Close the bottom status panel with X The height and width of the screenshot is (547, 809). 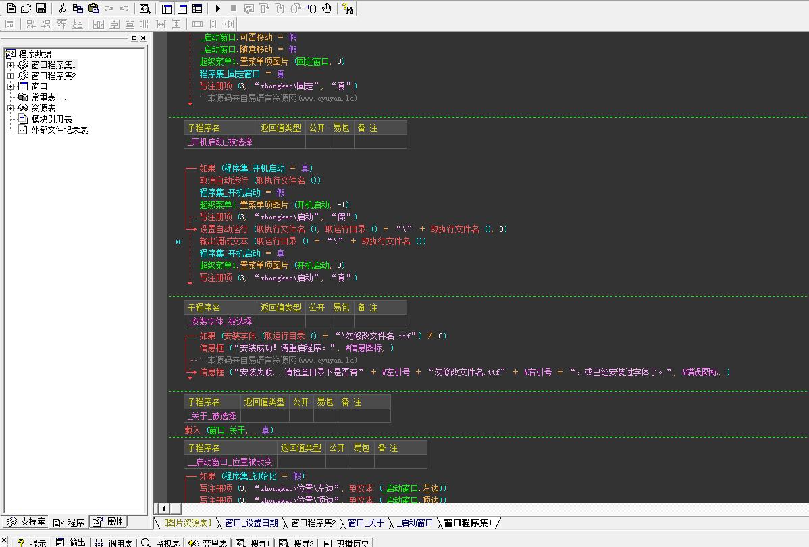[x=3, y=540]
